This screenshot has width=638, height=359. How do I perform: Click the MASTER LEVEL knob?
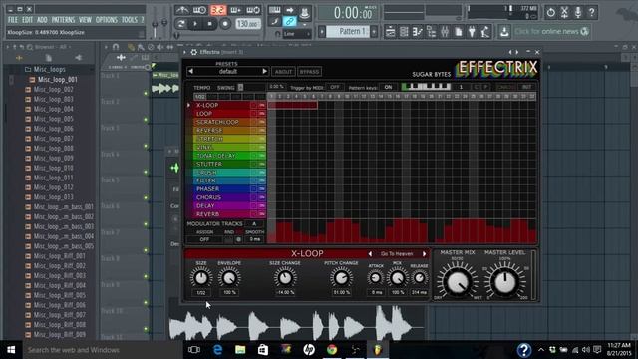click(x=505, y=281)
